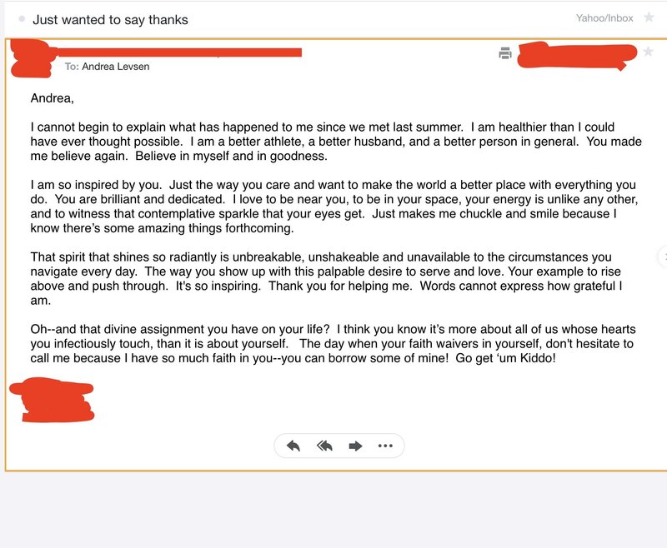Image resolution: width=667 pixels, height=548 pixels.
Task: Open the Yahoo/Inbox folder label
Action: coord(604,17)
